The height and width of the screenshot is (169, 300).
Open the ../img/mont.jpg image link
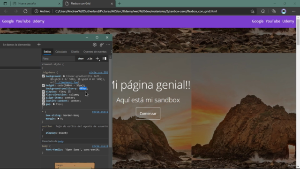[x=67, y=83]
